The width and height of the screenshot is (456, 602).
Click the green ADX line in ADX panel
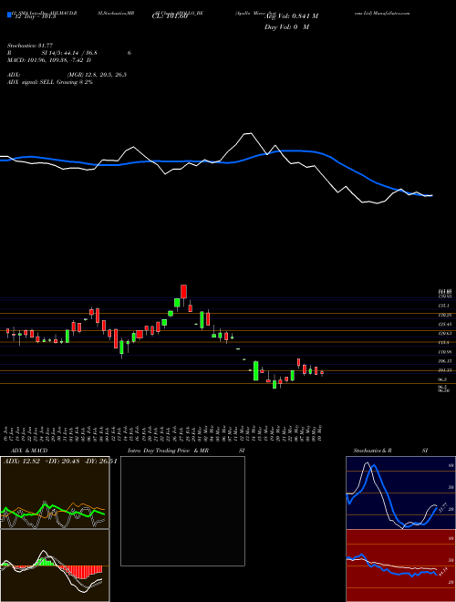click(53, 510)
